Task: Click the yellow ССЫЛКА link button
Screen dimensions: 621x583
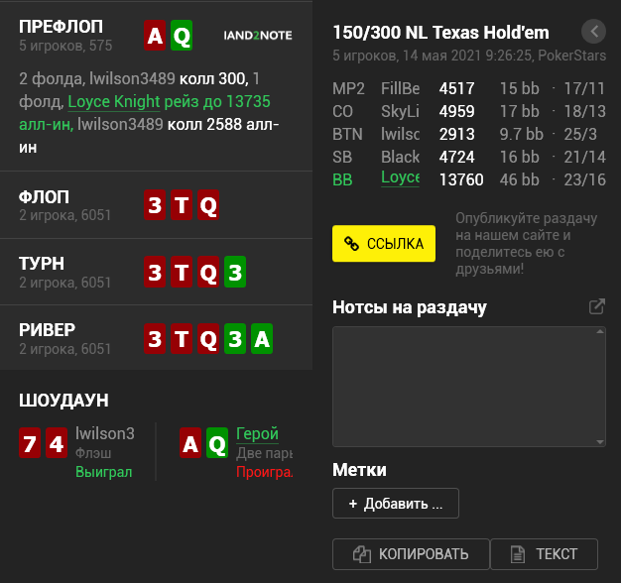Action: pyautogui.click(x=383, y=243)
